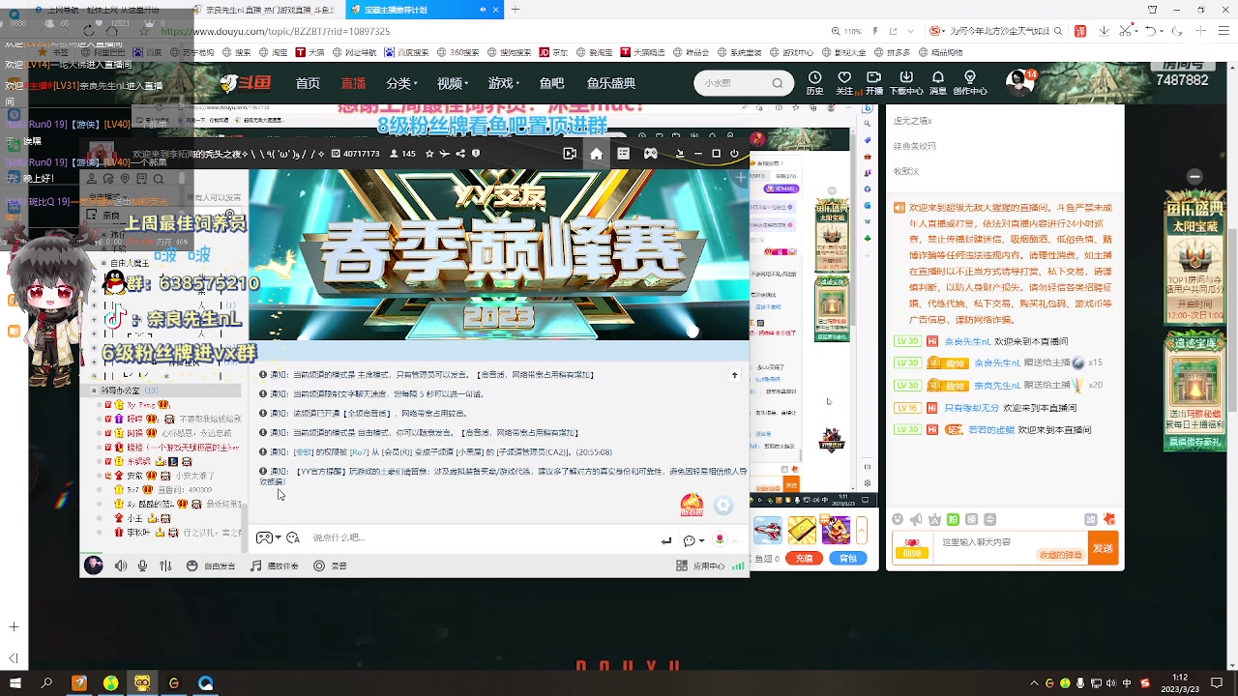Start 录音 recording button
1238x696 pixels.
[x=330, y=565]
